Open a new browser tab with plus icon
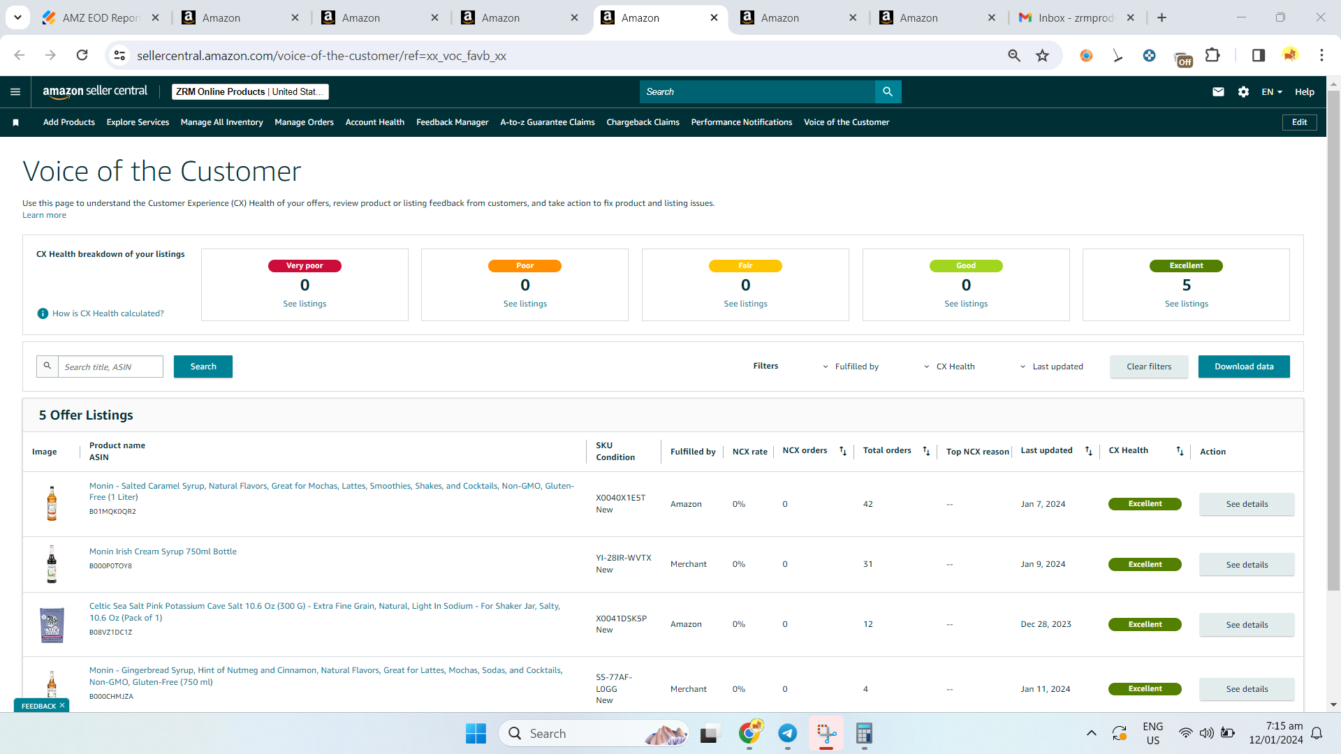The image size is (1341, 754). 1162,17
